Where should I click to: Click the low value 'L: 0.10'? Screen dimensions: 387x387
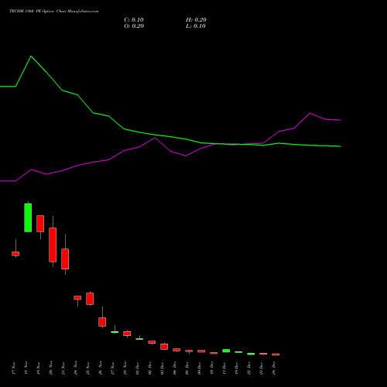coord(196,26)
